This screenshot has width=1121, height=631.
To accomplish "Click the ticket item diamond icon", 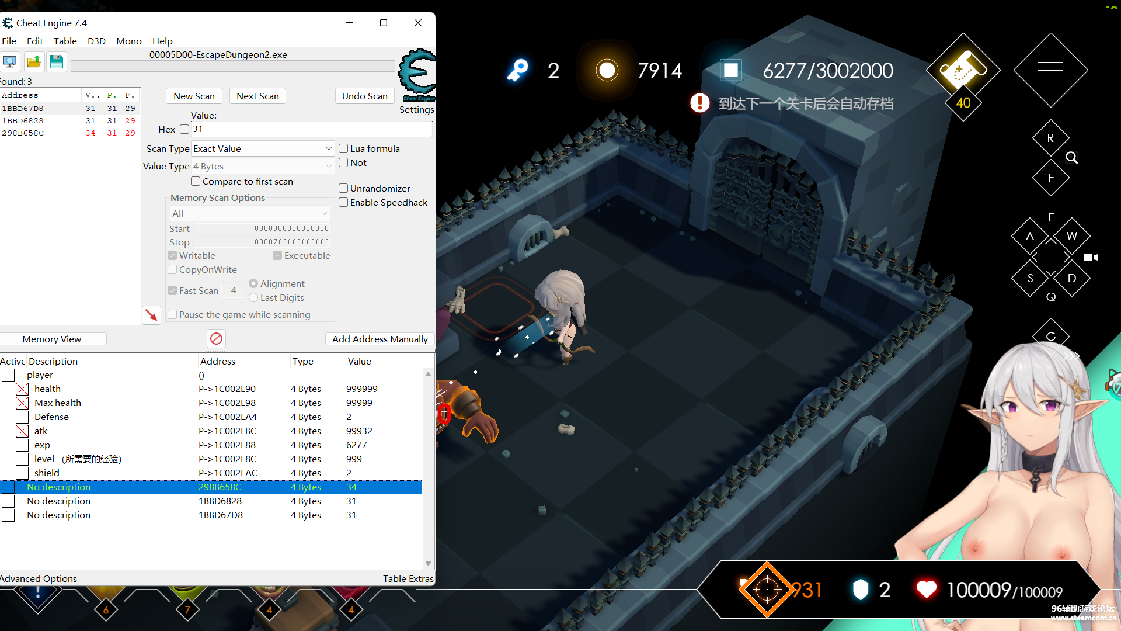I will click(x=962, y=70).
